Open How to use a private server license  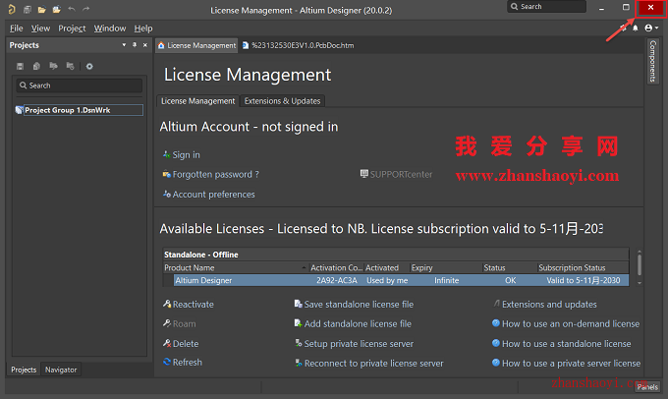tap(566, 364)
